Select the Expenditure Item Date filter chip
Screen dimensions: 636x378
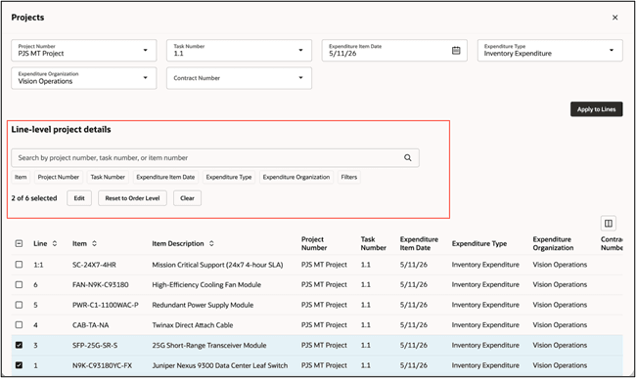(165, 177)
